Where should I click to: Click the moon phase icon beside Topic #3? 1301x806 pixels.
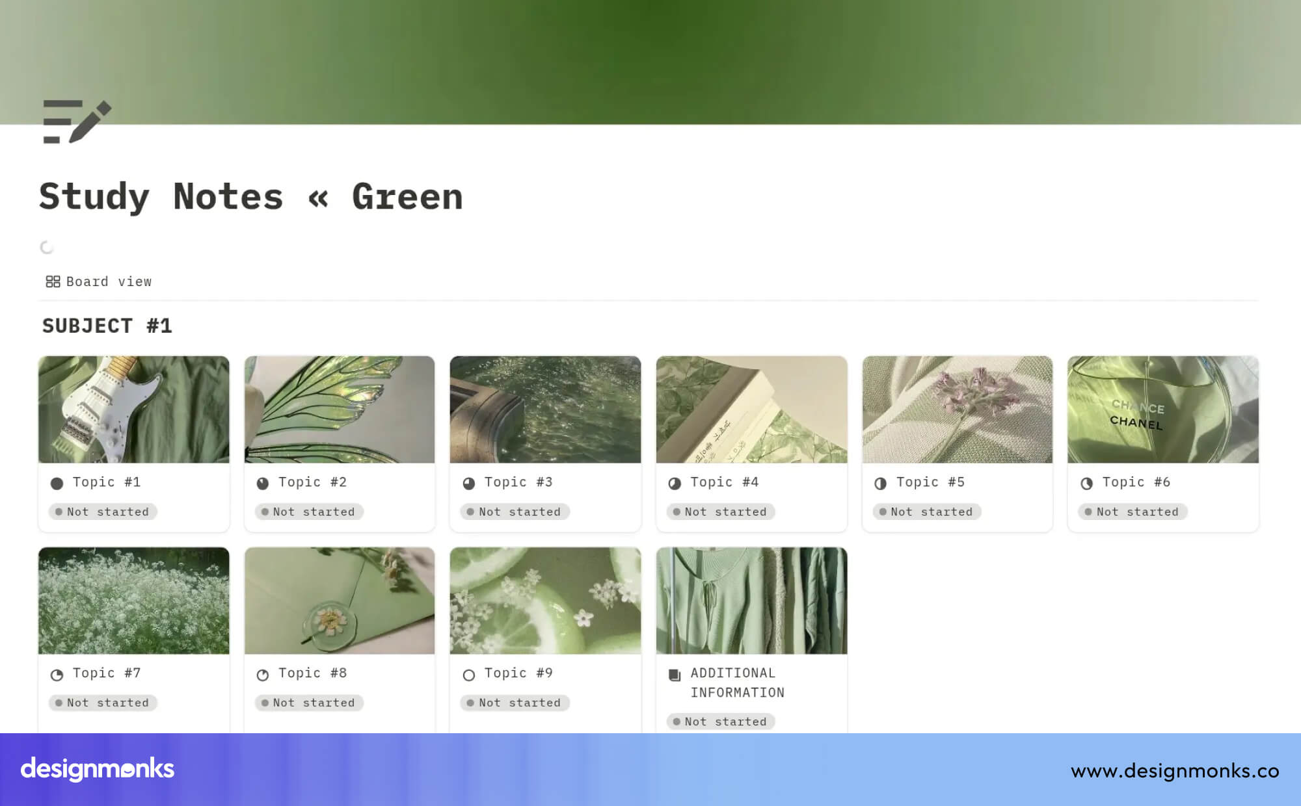coord(469,483)
